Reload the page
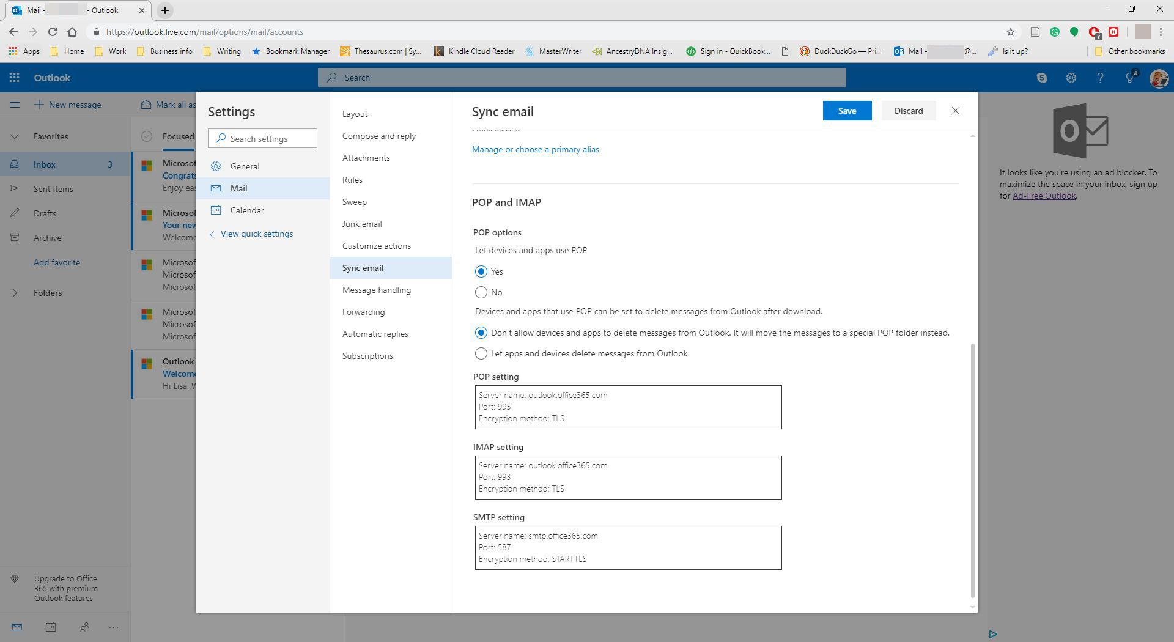1174x642 pixels. (53, 32)
